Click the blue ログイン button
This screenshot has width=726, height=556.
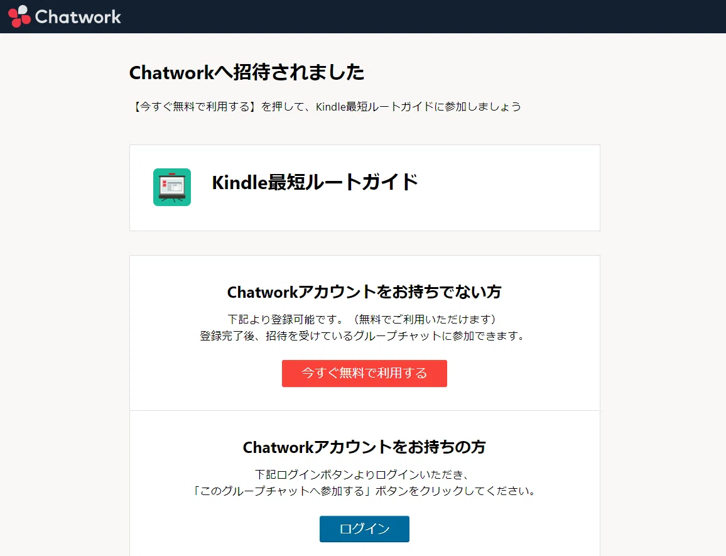coord(364,528)
